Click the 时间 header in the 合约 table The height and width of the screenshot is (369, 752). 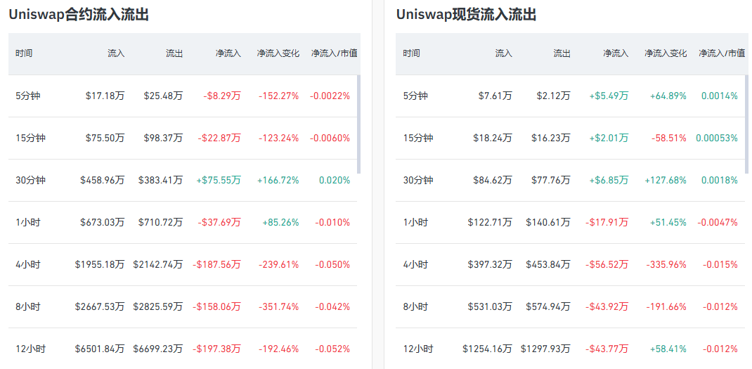24,53
